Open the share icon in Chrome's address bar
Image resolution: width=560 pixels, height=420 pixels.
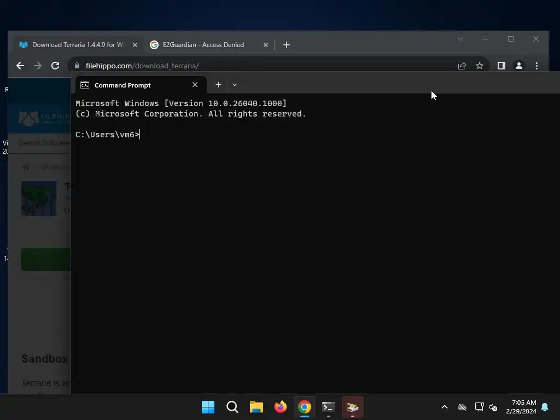click(x=462, y=66)
